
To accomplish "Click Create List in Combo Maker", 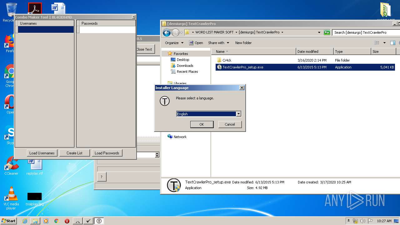I will 74,153.
